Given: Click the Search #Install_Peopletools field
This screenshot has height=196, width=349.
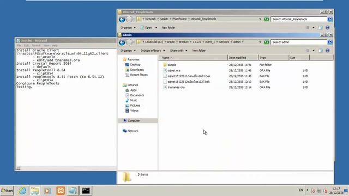Looking at the screenshot, I should [299, 19].
